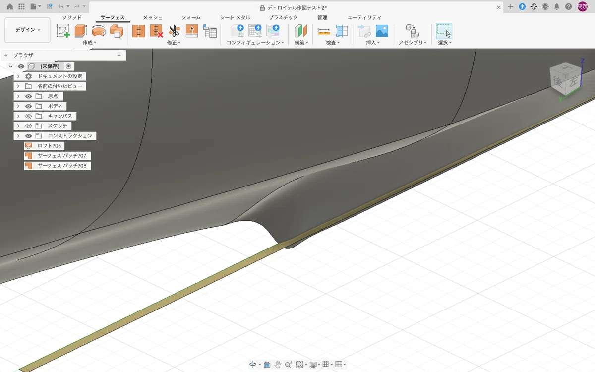Open the Help question mark icon
The width and height of the screenshot is (595, 372).
point(568,7)
